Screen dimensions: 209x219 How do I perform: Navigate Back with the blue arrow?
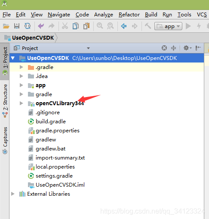click(x=124, y=26)
